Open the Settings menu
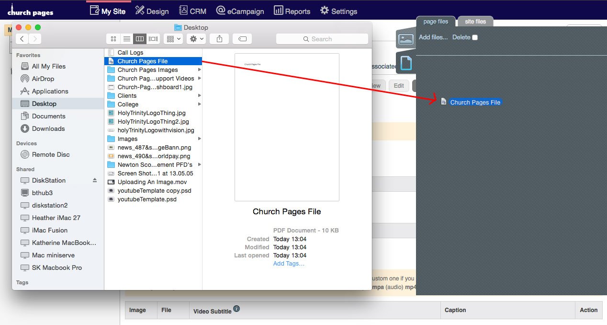Viewport: 607px width, 325px height. tap(338, 11)
